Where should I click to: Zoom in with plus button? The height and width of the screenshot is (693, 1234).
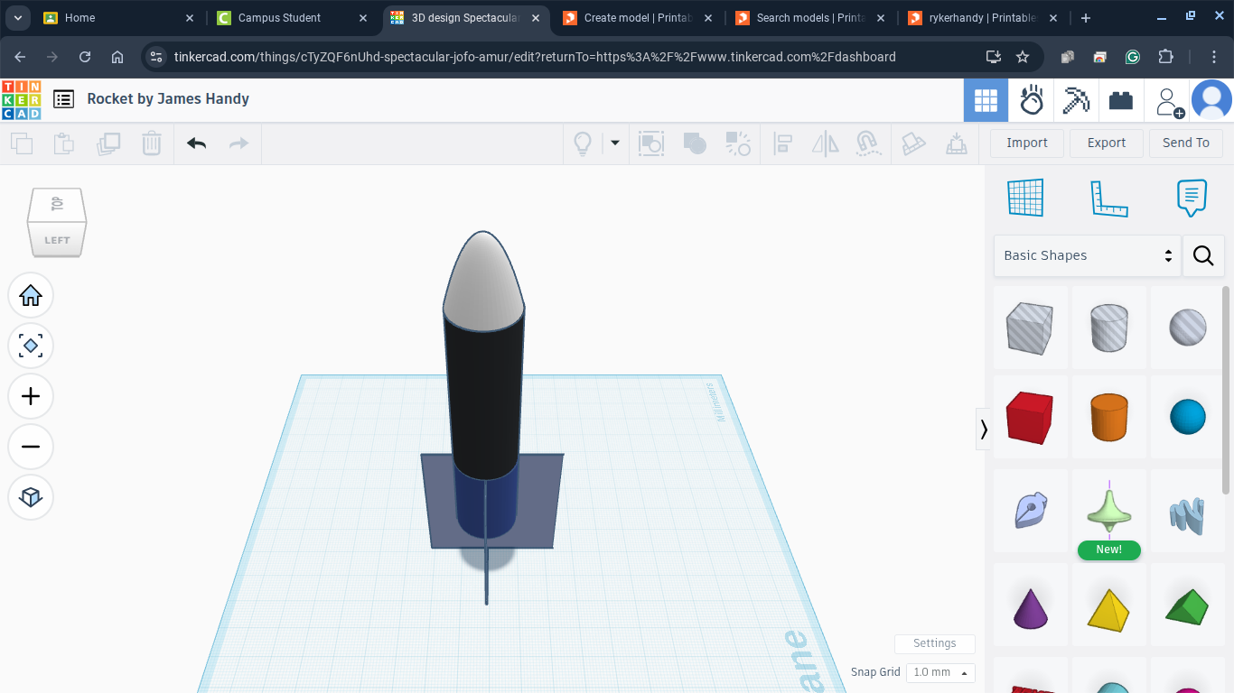tap(31, 396)
